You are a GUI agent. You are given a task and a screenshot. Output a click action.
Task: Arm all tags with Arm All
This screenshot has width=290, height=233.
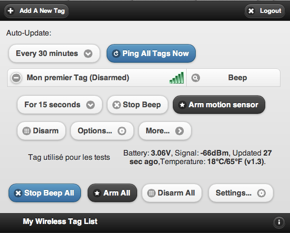[112, 193]
